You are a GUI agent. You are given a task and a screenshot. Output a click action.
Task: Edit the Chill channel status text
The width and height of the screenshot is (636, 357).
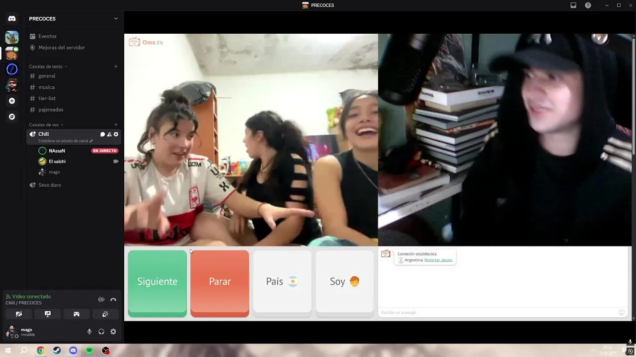click(x=66, y=141)
